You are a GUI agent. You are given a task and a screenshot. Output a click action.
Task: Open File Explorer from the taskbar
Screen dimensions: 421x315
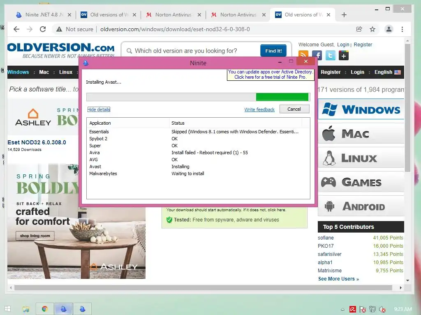click(26, 309)
